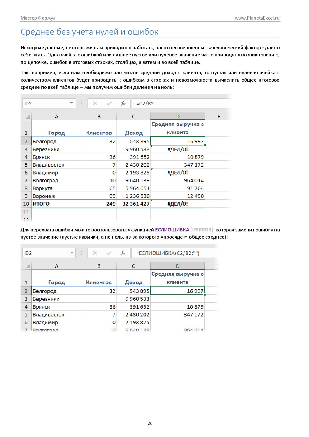Screen dimensions: 309x437
Task: Select column D header in second spreadsheet
Action: point(178,266)
